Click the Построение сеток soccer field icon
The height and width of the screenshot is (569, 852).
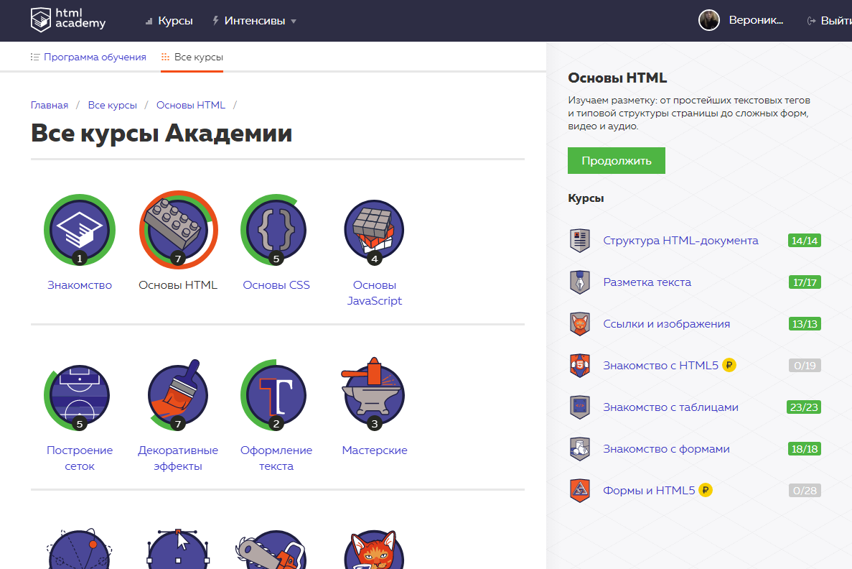79,395
